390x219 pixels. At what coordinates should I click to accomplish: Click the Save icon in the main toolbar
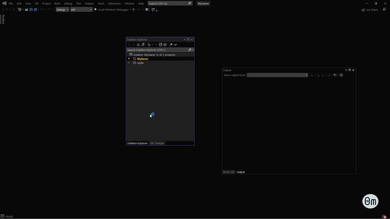31,10
